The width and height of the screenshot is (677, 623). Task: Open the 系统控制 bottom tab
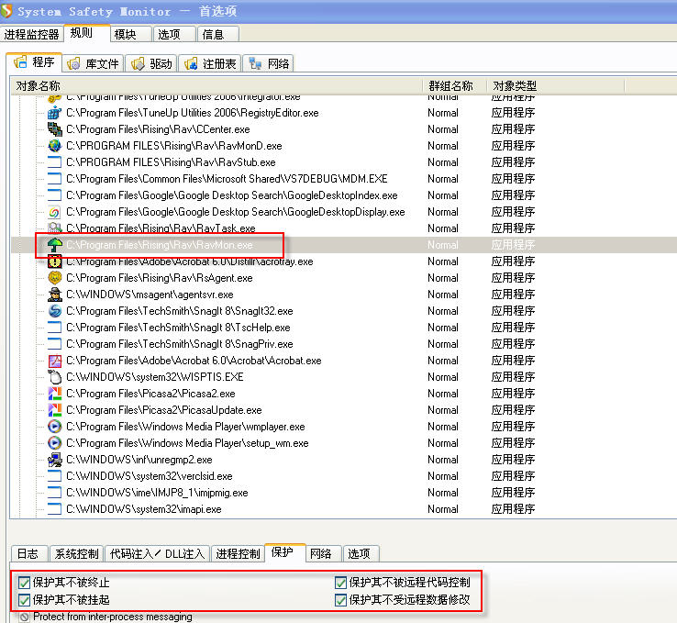point(76,554)
